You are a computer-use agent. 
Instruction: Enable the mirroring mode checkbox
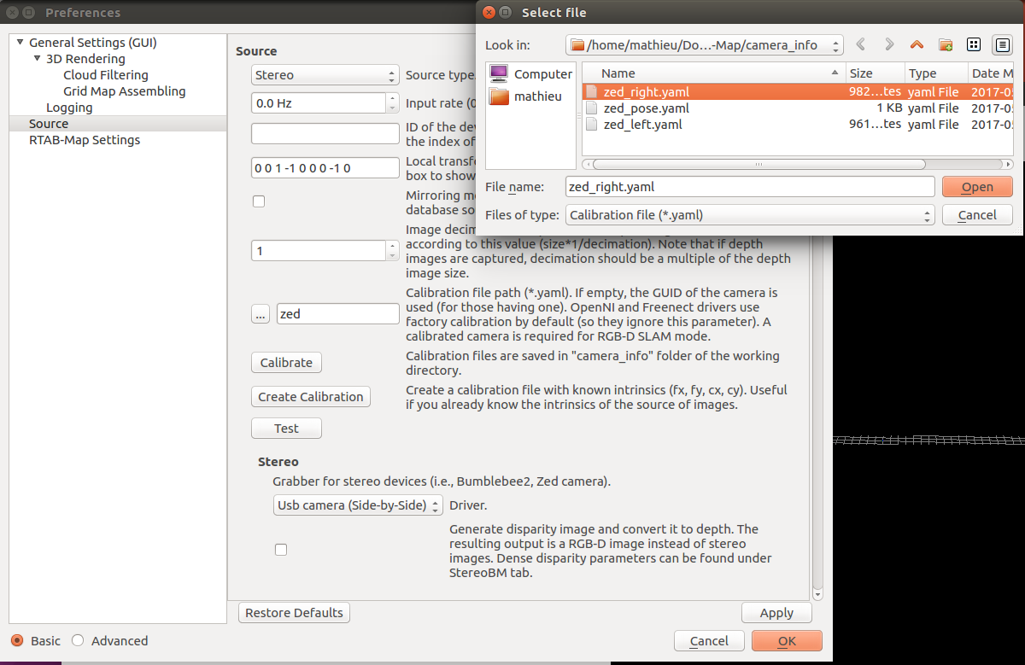(259, 201)
